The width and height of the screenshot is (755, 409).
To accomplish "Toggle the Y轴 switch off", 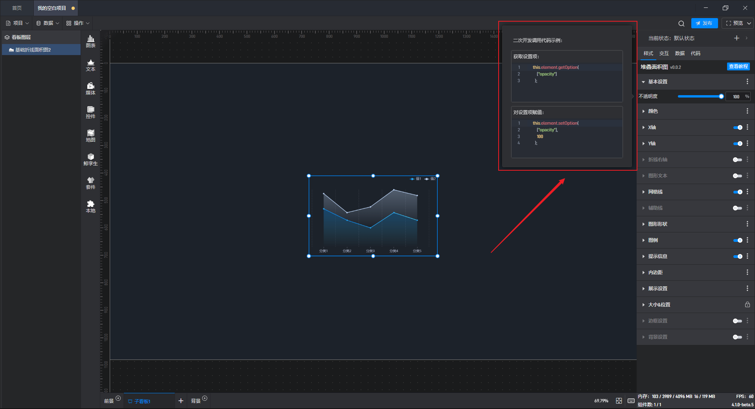I will (738, 144).
